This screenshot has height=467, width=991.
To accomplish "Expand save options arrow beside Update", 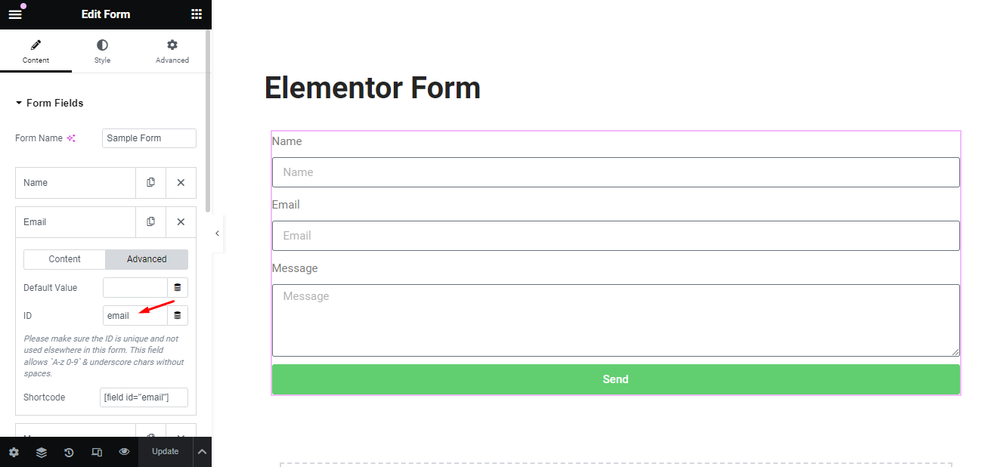I will coord(202,452).
